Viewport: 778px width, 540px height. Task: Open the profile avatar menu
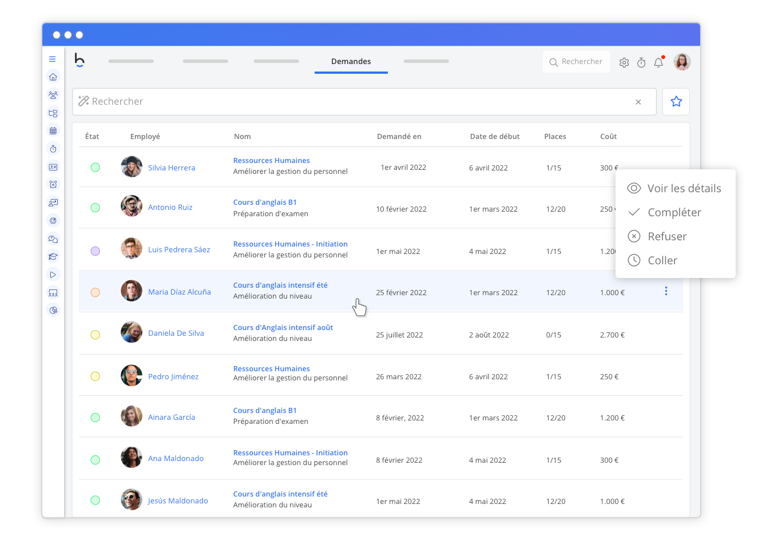tap(682, 62)
